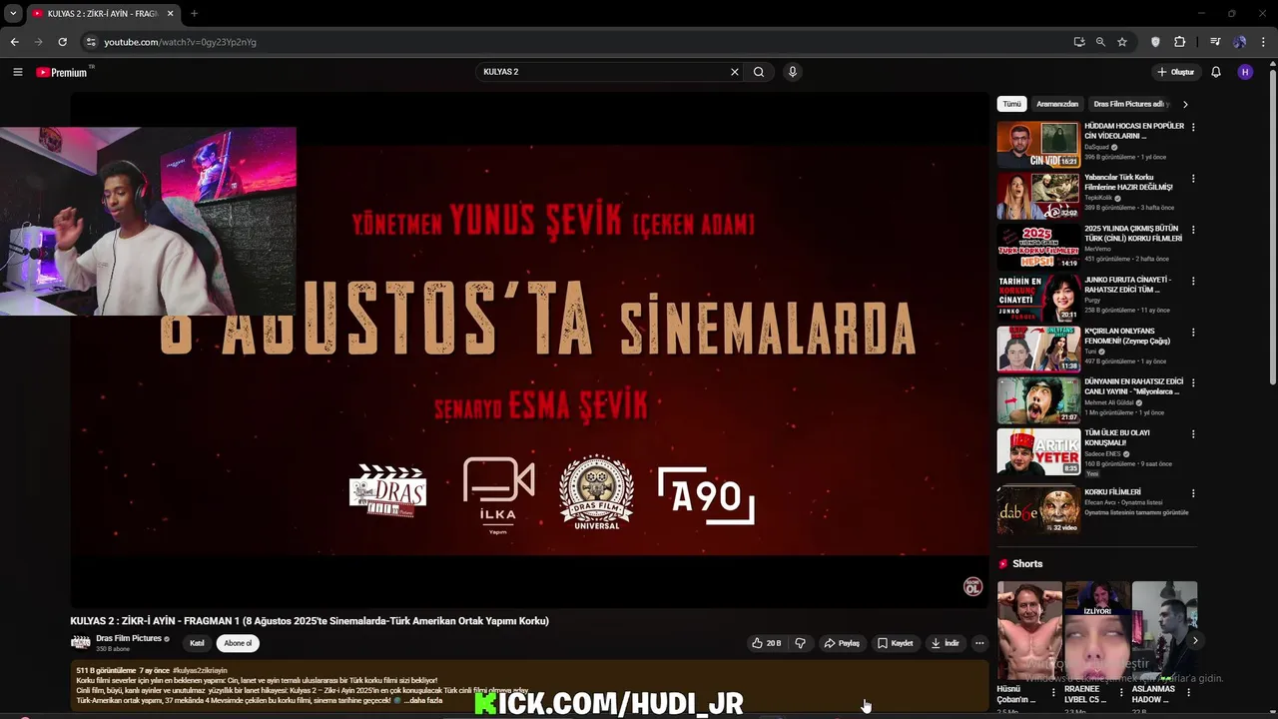Select the Dras Film Pictures chip
This screenshot has height=719, width=1278.
click(x=1131, y=104)
